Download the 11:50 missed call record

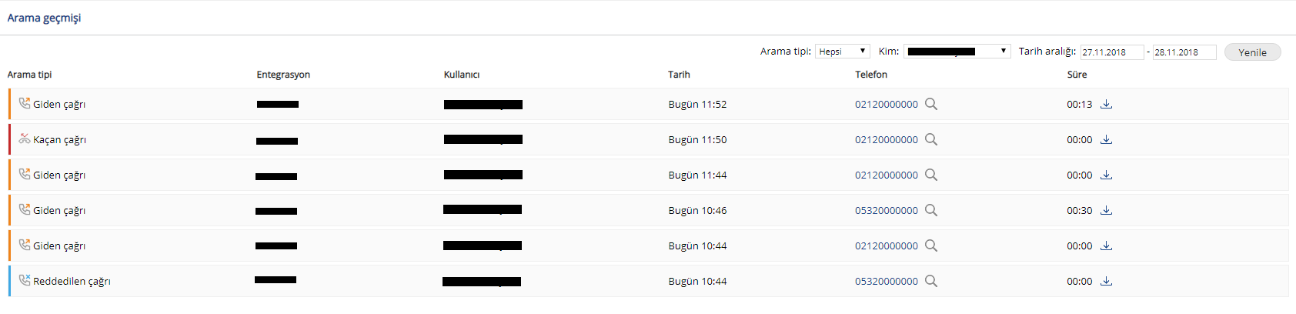1106,139
